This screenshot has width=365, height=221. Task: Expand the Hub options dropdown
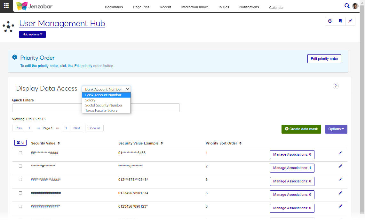(32, 34)
